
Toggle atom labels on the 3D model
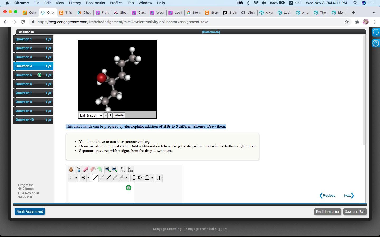(x=119, y=115)
